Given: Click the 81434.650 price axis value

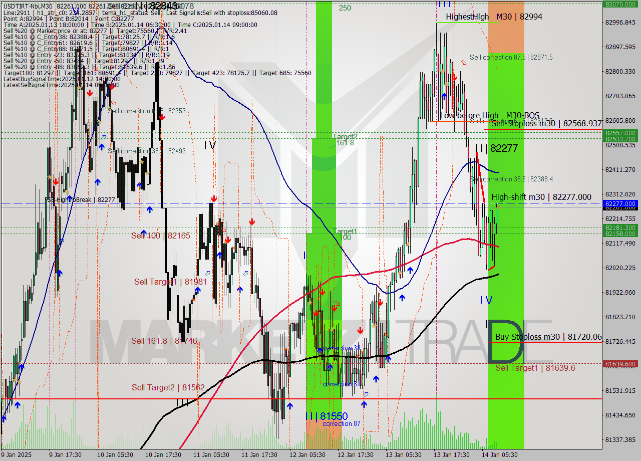Looking at the screenshot, I should click(620, 415).
